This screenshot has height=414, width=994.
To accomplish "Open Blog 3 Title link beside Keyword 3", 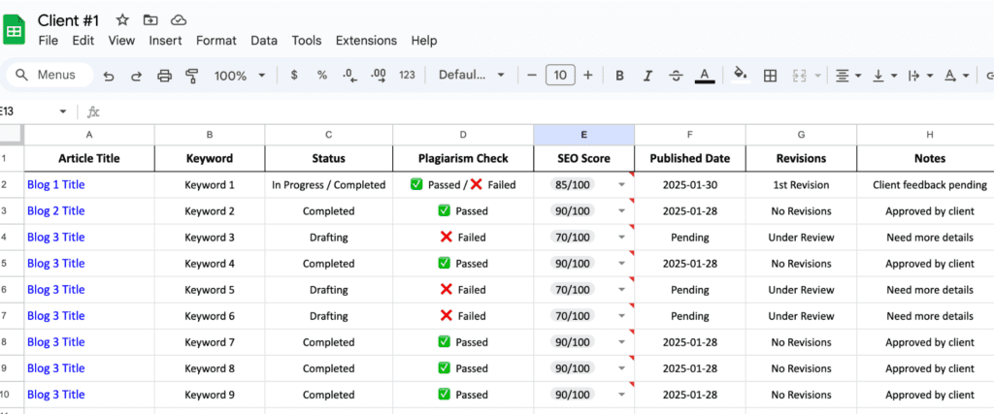I will pos(55,238).
